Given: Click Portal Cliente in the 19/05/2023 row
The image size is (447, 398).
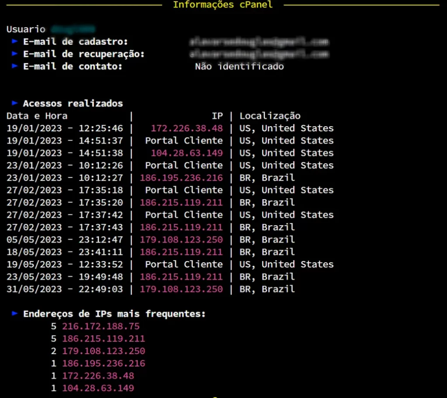Looking at the screenshot, I should (x=184, y=264).
